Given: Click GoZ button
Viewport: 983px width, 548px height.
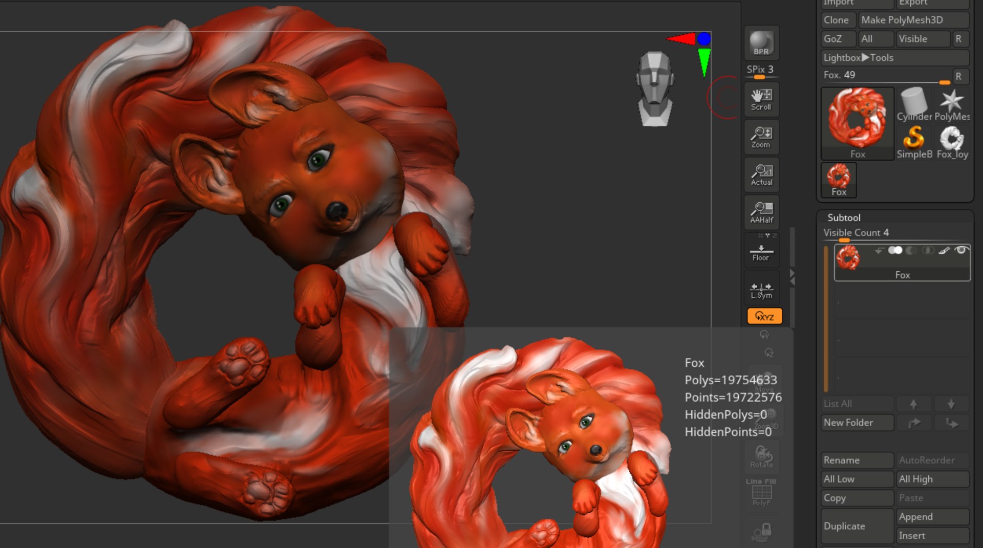Looking at the screenshot, I should (838, 39).
